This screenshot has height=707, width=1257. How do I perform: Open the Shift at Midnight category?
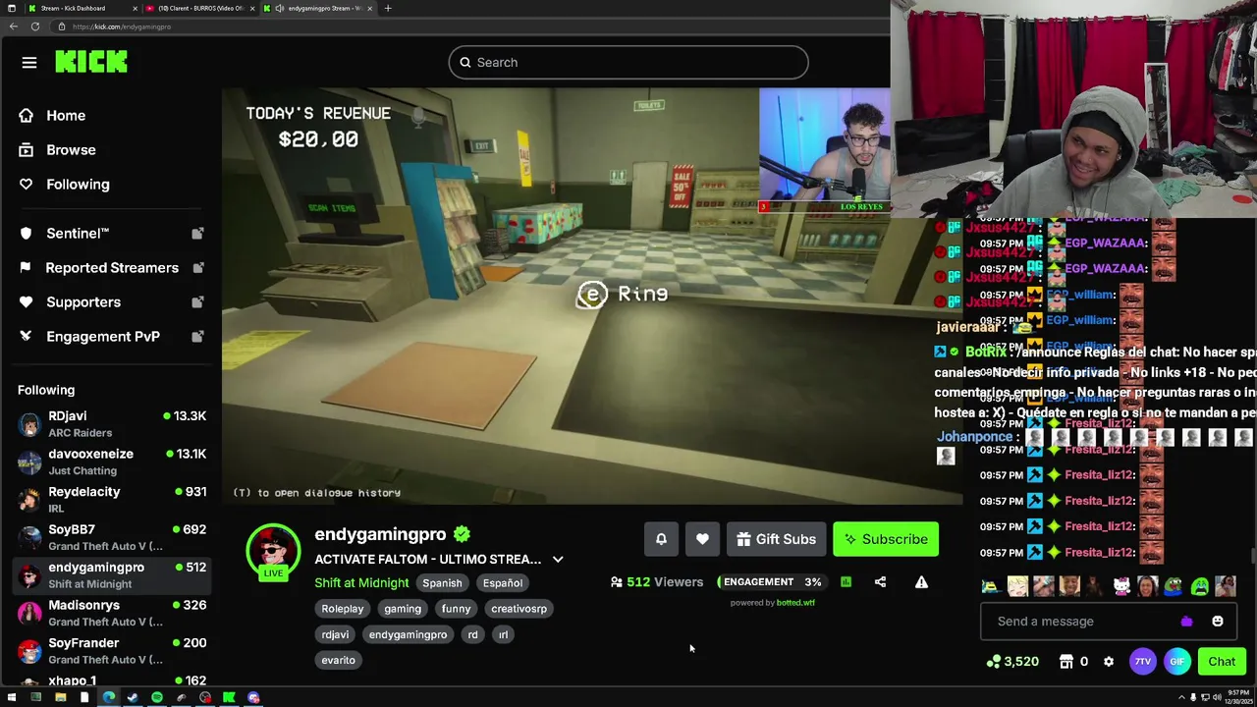tap(361, 582)
